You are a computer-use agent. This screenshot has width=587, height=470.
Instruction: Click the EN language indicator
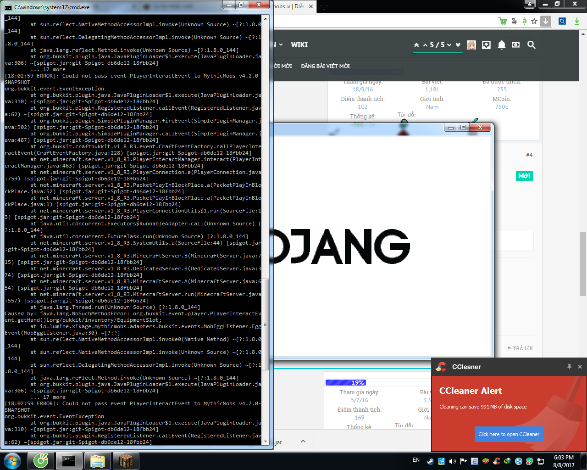tap(416, 460)
